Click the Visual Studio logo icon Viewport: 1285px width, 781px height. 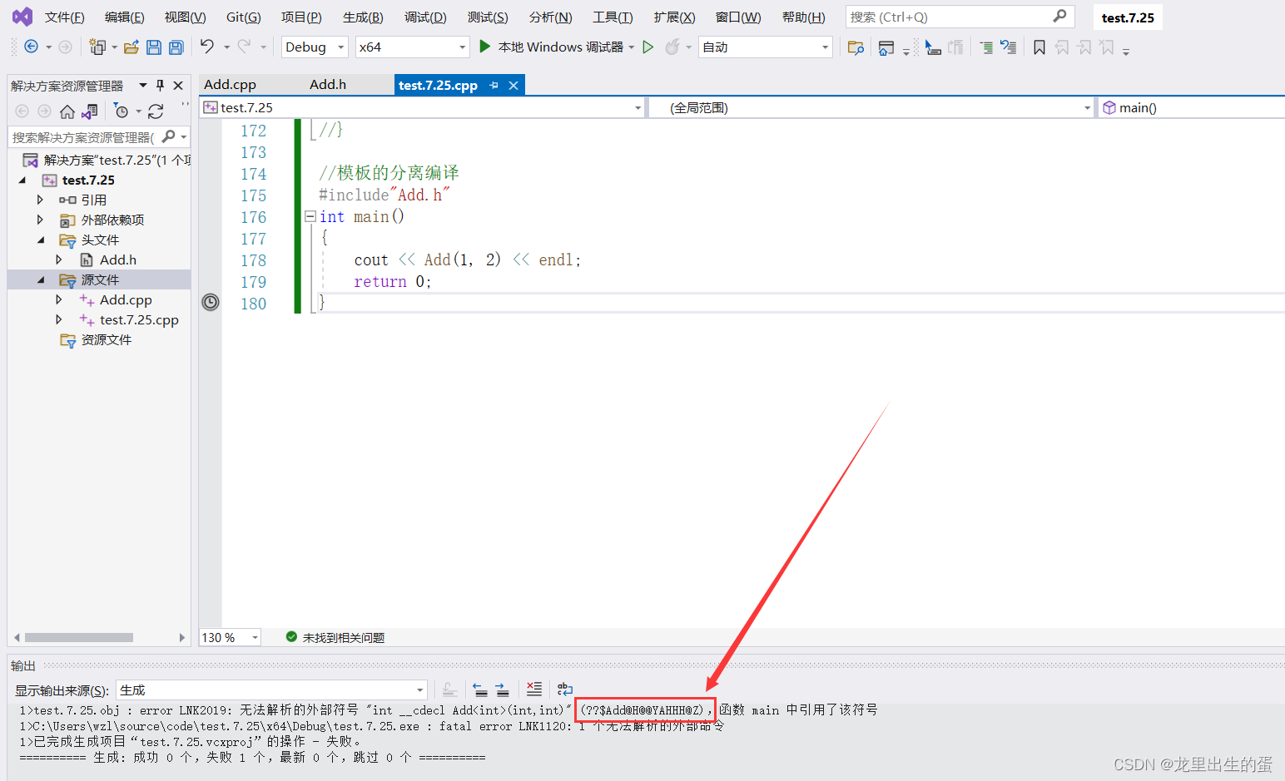tap(22, 17)
